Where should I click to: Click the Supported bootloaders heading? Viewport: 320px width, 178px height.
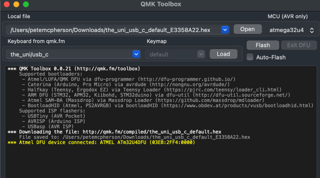51,74
